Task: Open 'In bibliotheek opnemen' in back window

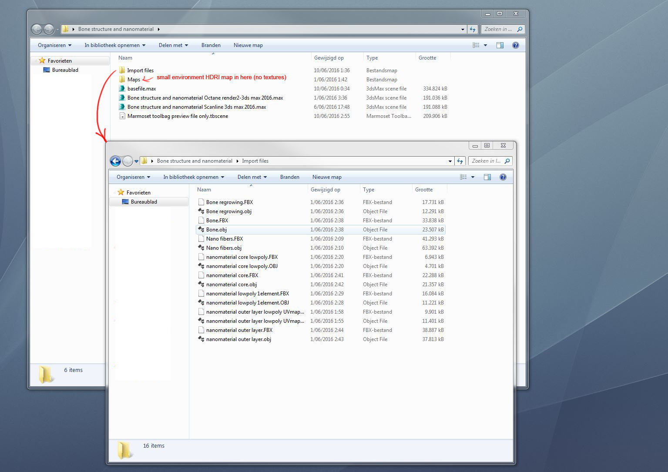Action: tap(115, 45)
